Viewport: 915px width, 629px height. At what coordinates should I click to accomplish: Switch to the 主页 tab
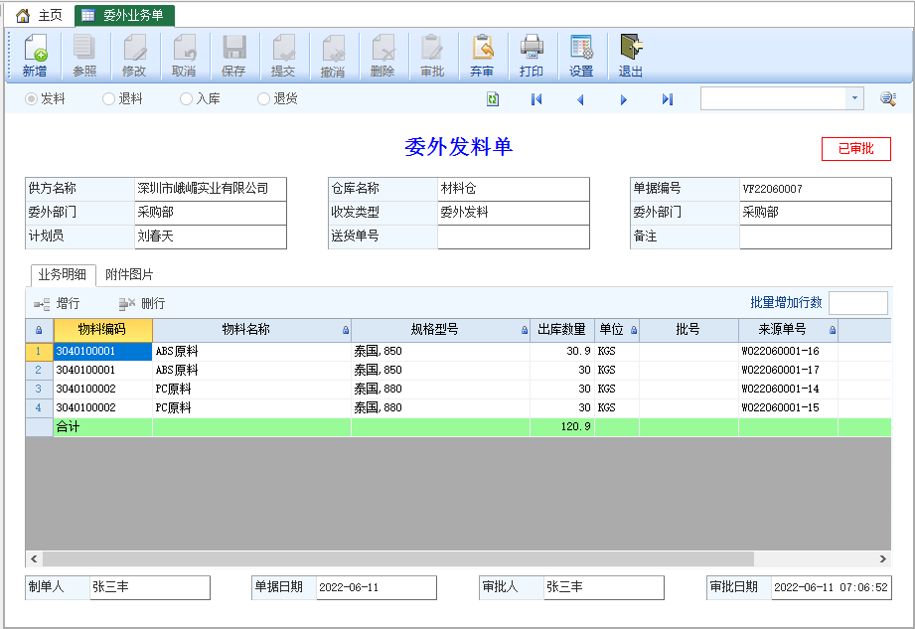pos(39,16)
